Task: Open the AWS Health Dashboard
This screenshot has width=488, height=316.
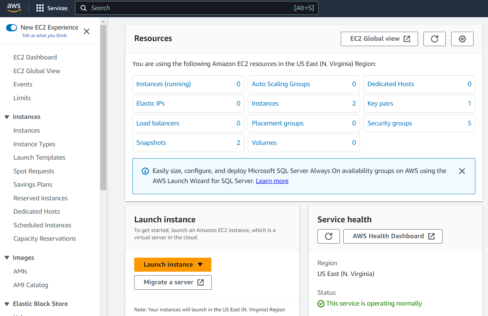Action: 392,236
